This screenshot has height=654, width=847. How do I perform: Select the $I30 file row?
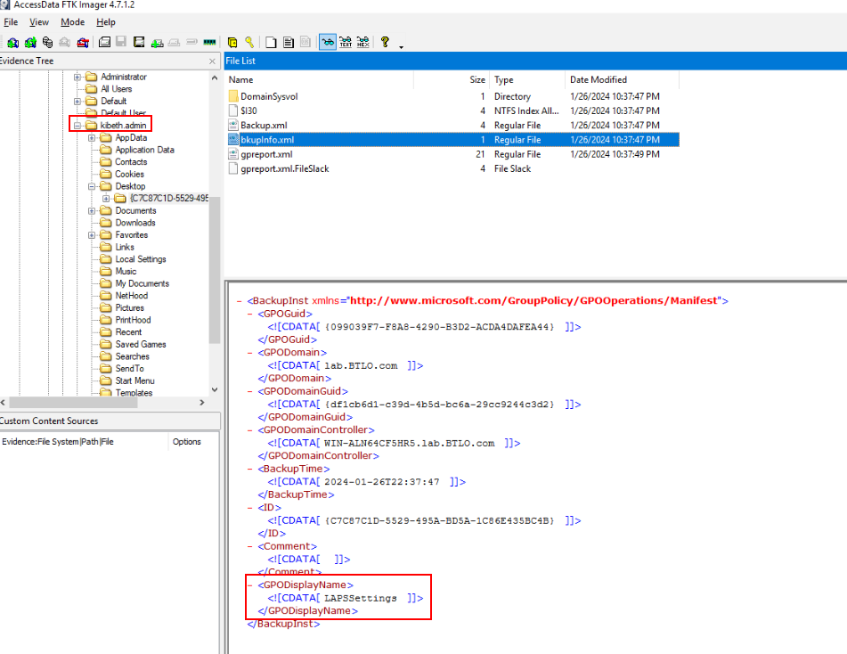click(452, 110)
